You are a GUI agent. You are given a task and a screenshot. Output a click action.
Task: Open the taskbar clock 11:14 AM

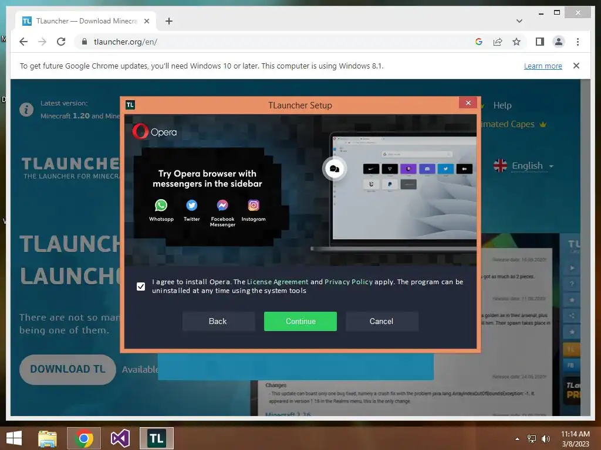point(575,439)
